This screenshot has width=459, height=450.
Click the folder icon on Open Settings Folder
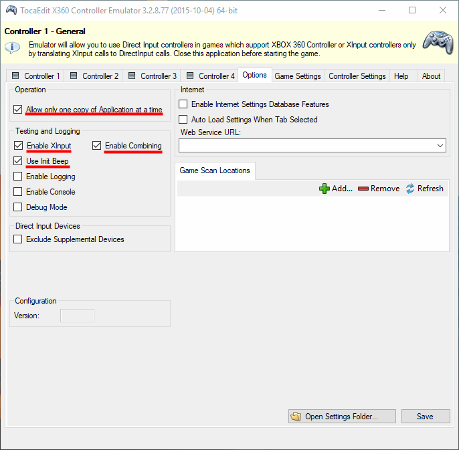pyautogui.click(x=296, y=417)
